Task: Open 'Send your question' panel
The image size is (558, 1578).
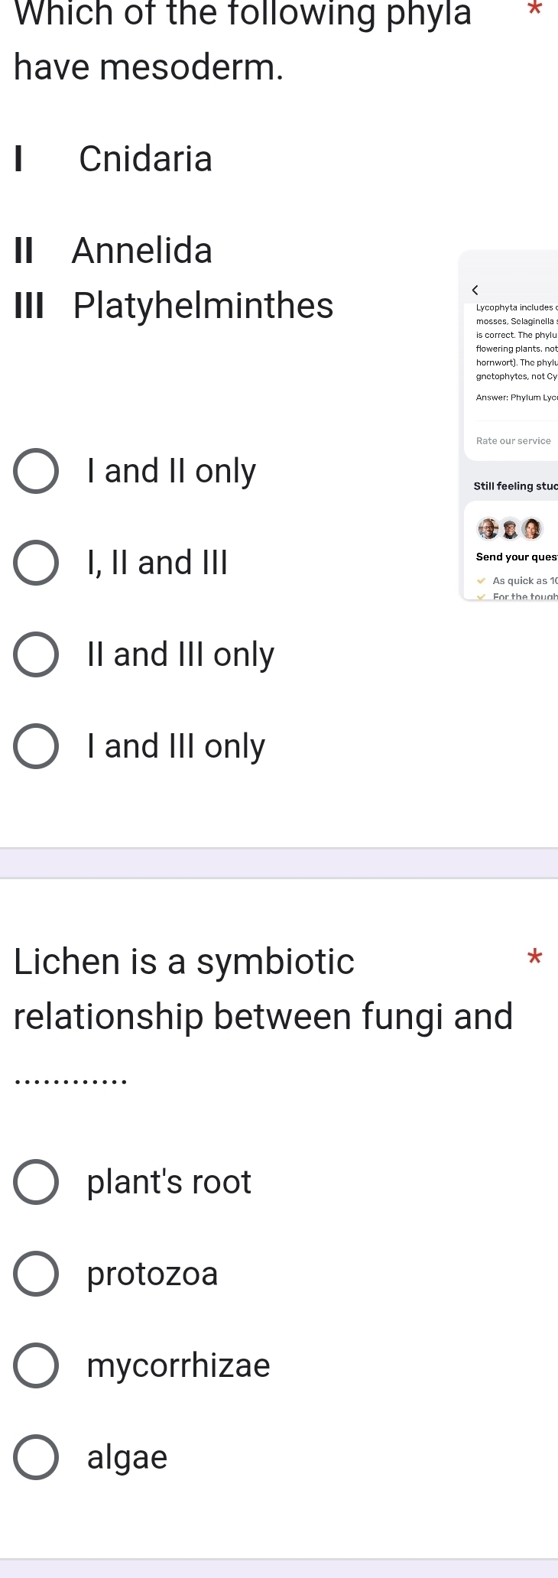Action: click(x=516, y=557)
